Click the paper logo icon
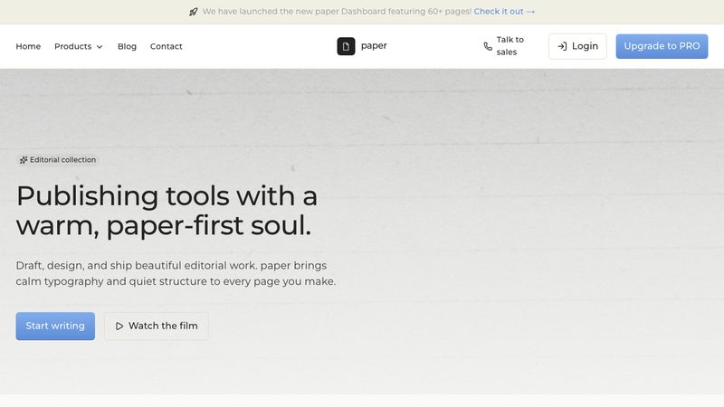 346,46
